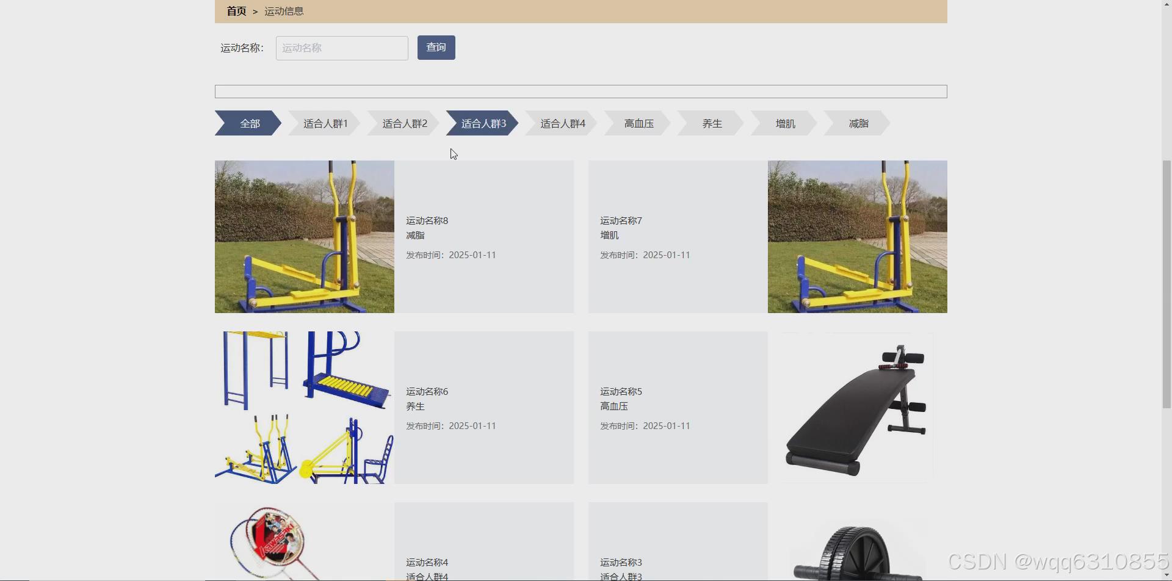
Task: Focus the 运动名称 search input field
Action: pyautogui.click(x=342, y=48)
